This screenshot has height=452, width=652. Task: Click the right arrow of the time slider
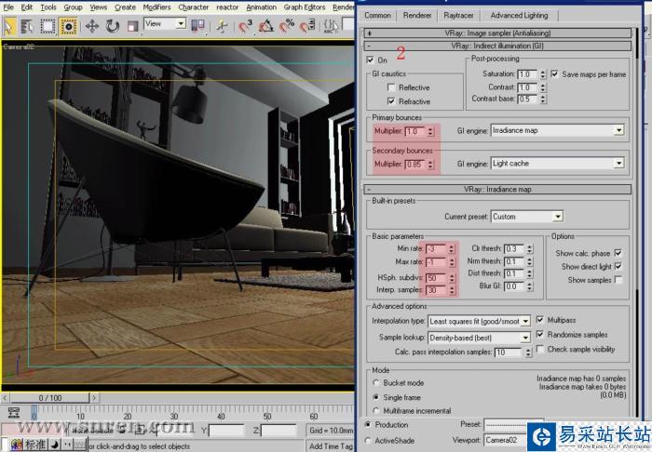click(94, 398)
